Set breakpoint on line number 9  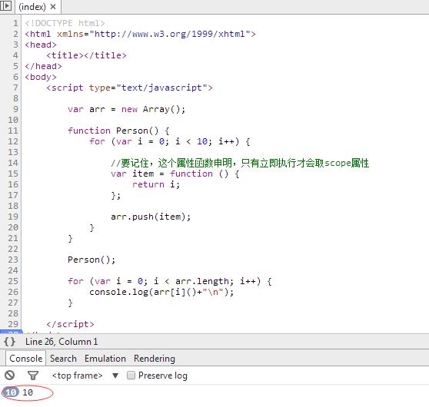pos(15,109)
